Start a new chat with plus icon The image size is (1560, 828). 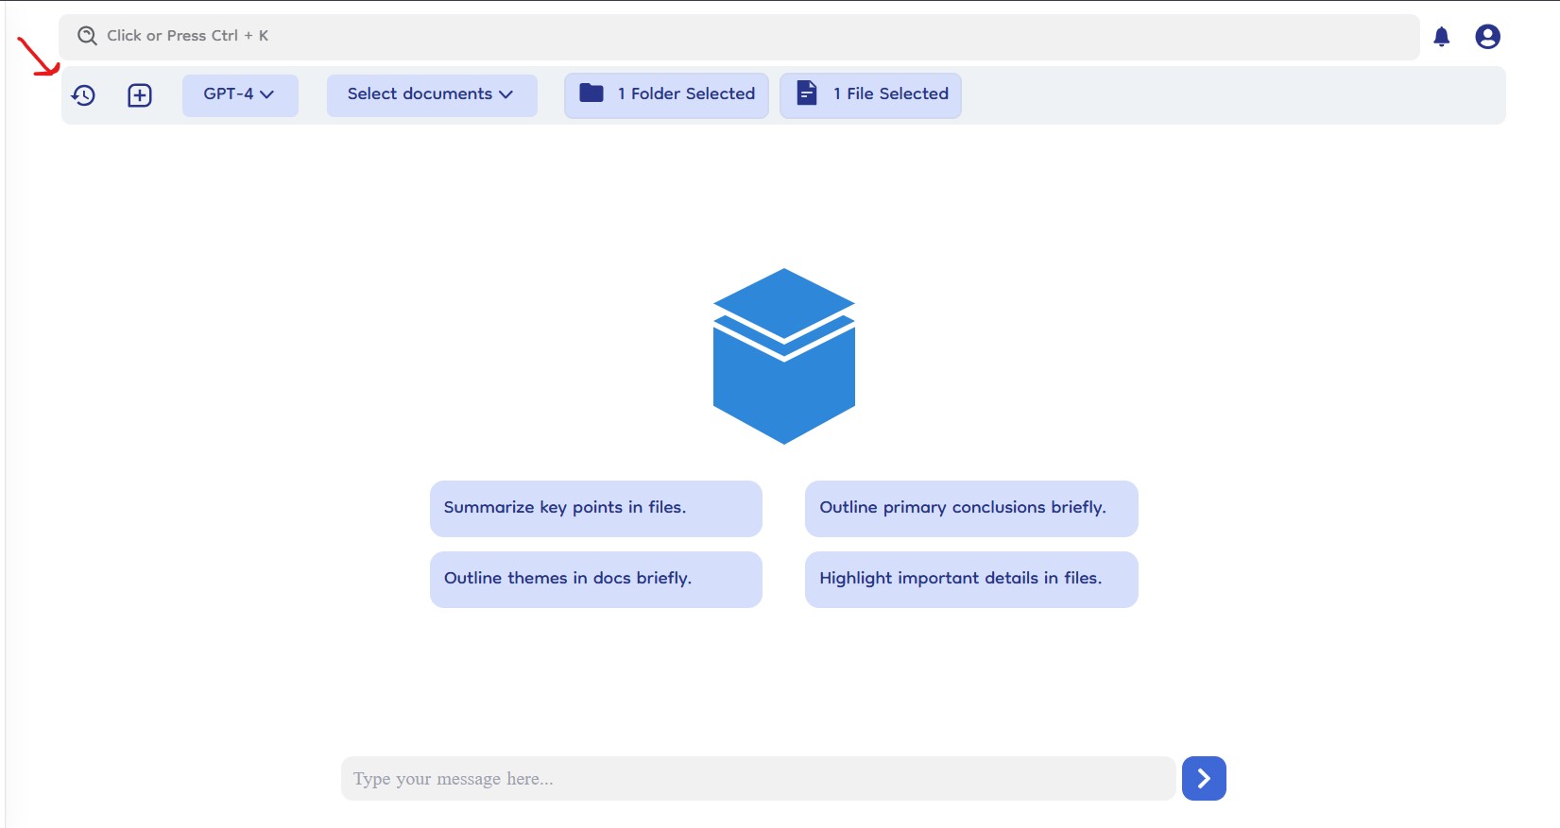(x=140, y=95)
